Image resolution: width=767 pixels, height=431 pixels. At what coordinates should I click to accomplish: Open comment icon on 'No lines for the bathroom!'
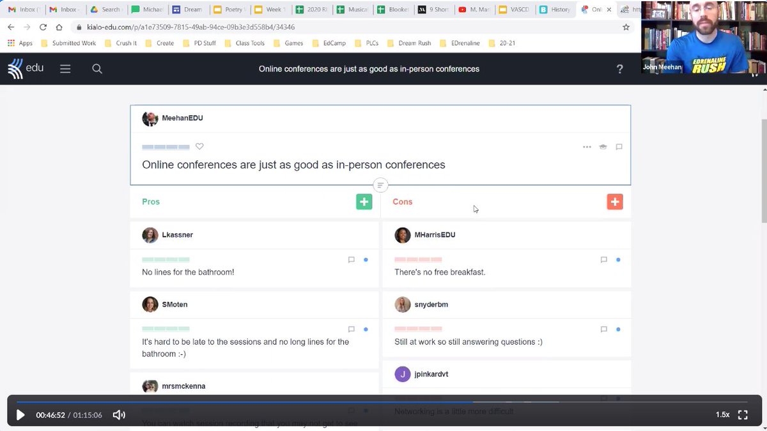(x=351, y=260)
